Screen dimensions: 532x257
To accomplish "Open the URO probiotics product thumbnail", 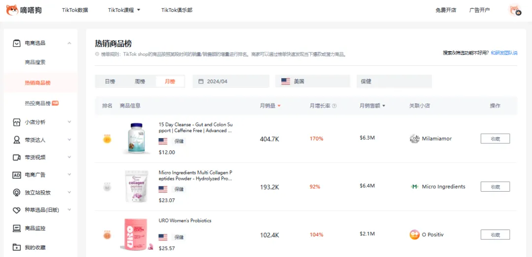I will click(x=136, y=235).
